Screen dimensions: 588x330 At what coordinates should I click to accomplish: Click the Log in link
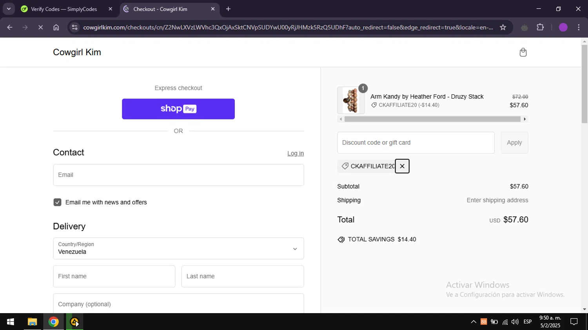296,153
